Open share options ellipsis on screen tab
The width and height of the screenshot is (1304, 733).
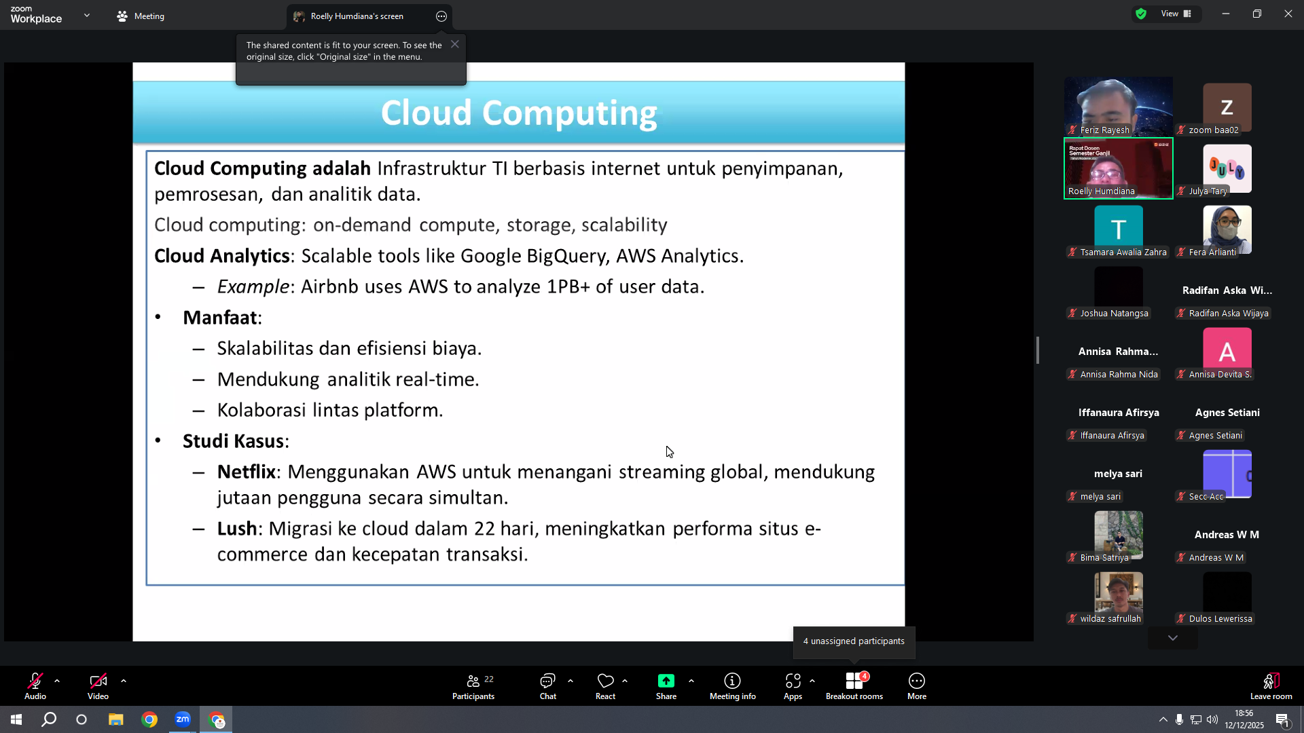441,16
